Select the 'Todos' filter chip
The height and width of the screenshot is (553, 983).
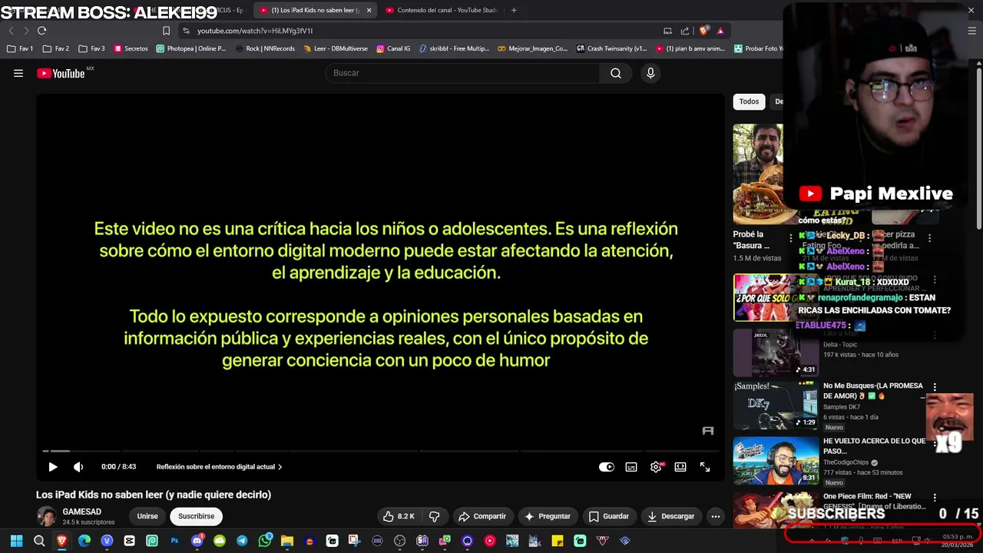pos(749,101)
